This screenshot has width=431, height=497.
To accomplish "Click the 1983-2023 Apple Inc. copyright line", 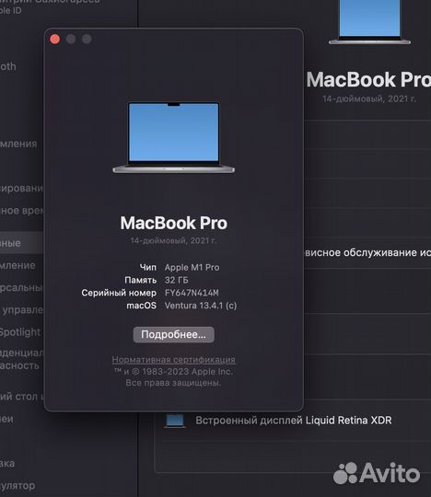I will [x=173, y=372].
